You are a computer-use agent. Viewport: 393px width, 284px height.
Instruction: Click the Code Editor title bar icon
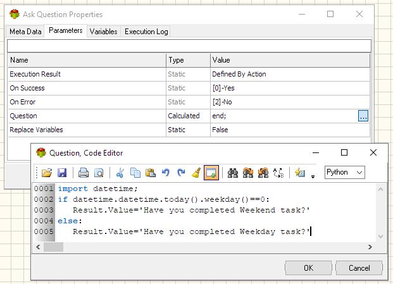pos(41,152)
